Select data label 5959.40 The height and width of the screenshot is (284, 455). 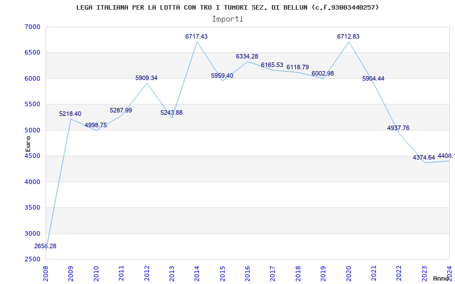pos(222,76)
